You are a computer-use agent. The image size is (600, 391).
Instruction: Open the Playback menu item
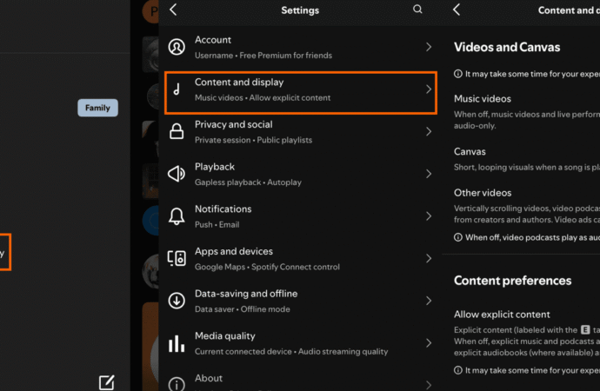click(300, 174)
